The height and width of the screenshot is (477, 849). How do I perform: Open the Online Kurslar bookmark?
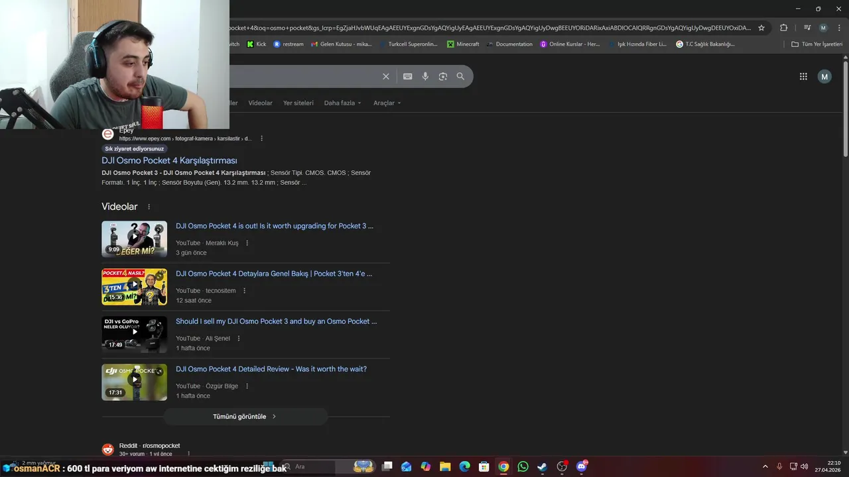[x=570, y=44]
